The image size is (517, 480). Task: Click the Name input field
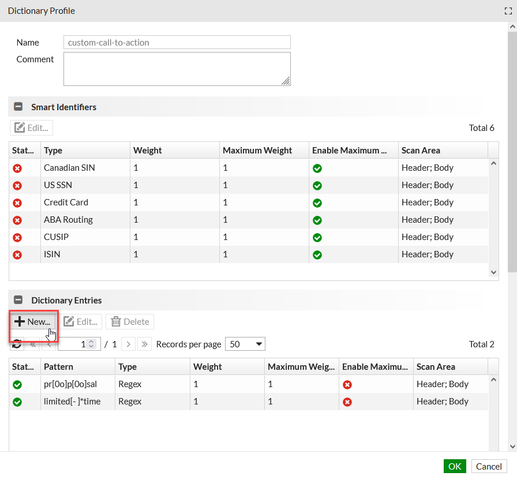pos(177,42)
